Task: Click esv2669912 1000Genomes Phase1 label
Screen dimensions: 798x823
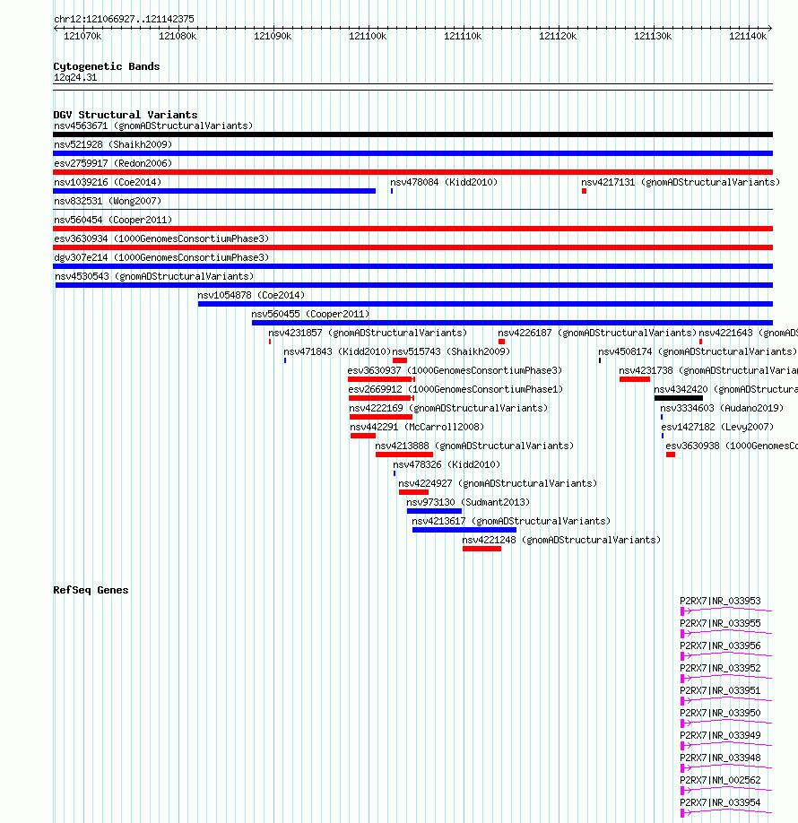Action: (x=455, y=390)
